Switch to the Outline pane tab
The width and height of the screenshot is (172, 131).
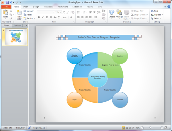tap(18, 26)
